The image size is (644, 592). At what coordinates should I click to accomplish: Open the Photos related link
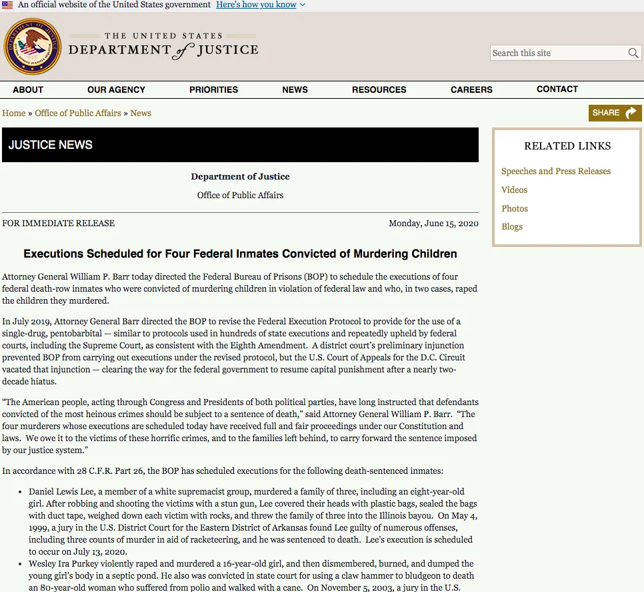(514, 208)
